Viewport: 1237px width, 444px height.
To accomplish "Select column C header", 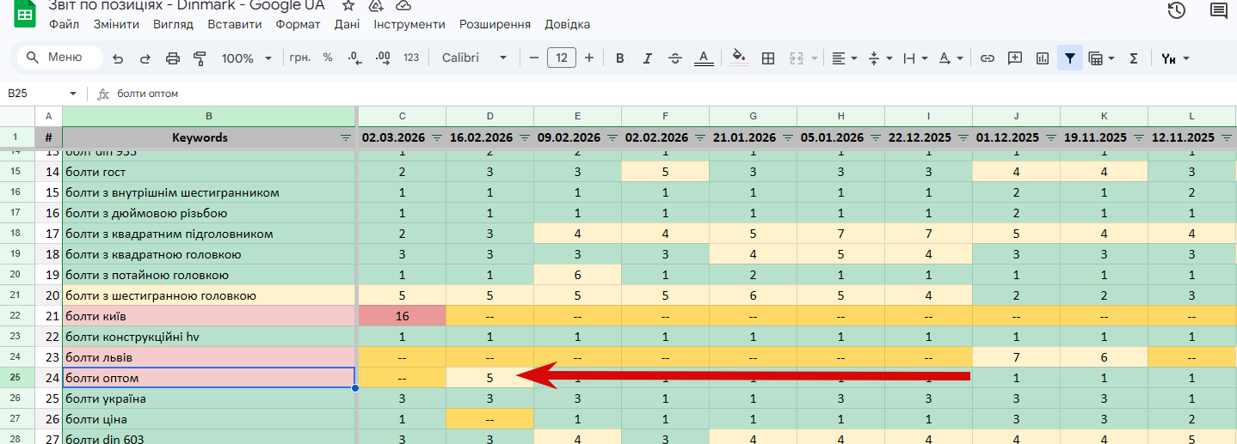I will pos(402,116).
